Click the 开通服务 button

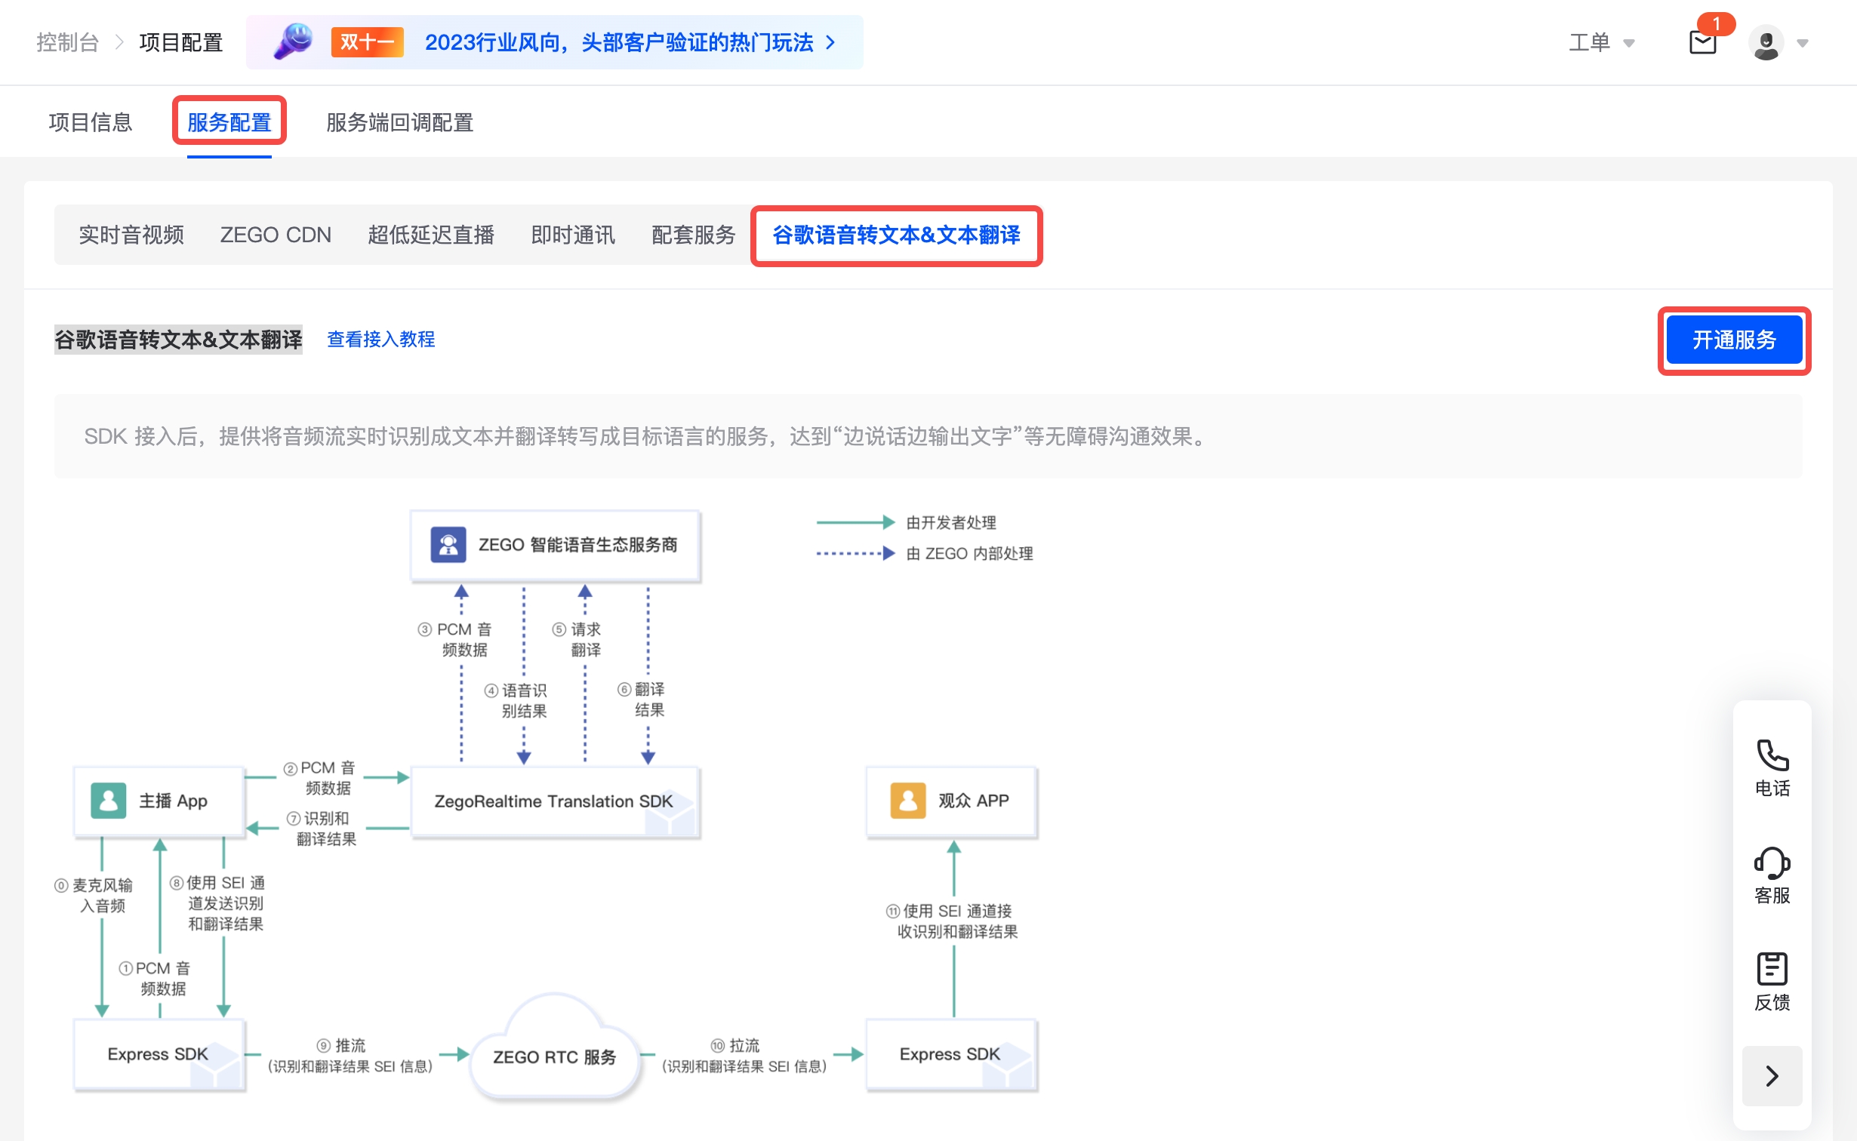(1734, 340)
